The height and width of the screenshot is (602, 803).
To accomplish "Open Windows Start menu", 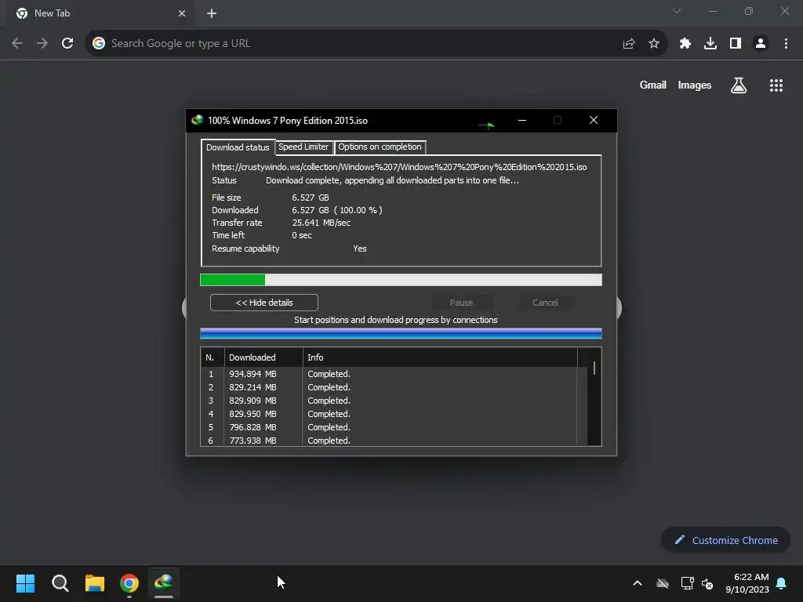I will point(26,583).
